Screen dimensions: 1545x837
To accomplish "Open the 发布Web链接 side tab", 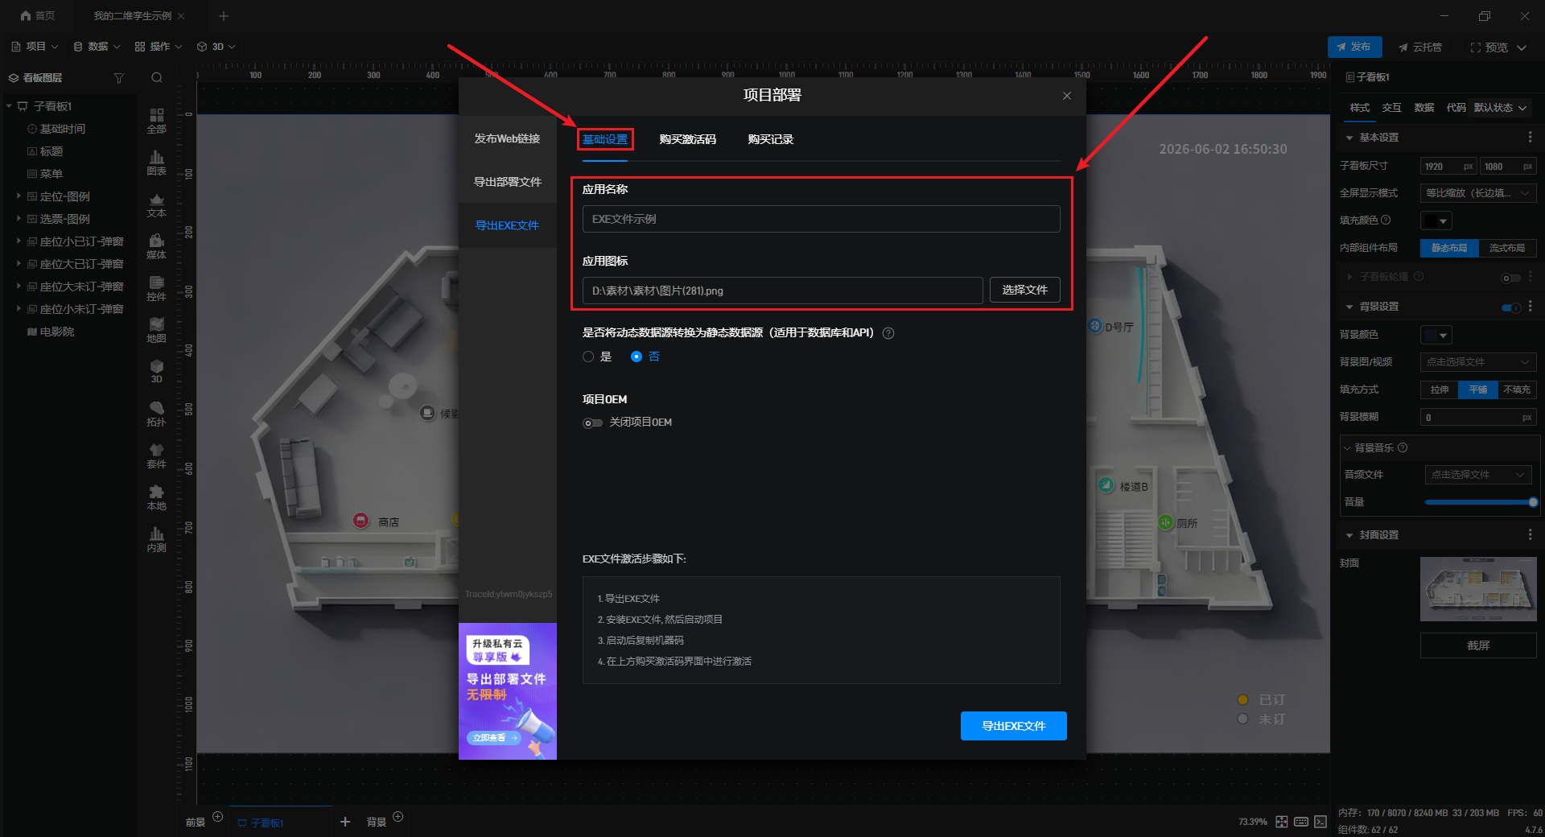I will (507, 139).
